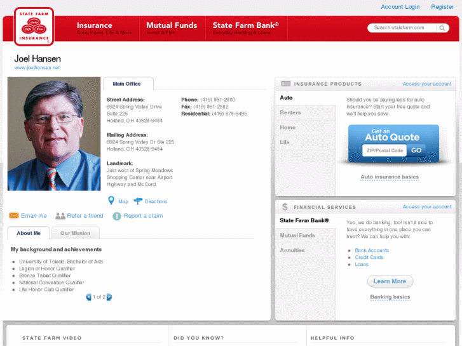The height and width of the screenshot is (346, 462).
Task: Open www.joelhansen.net website link
Action: coord(37,67)
